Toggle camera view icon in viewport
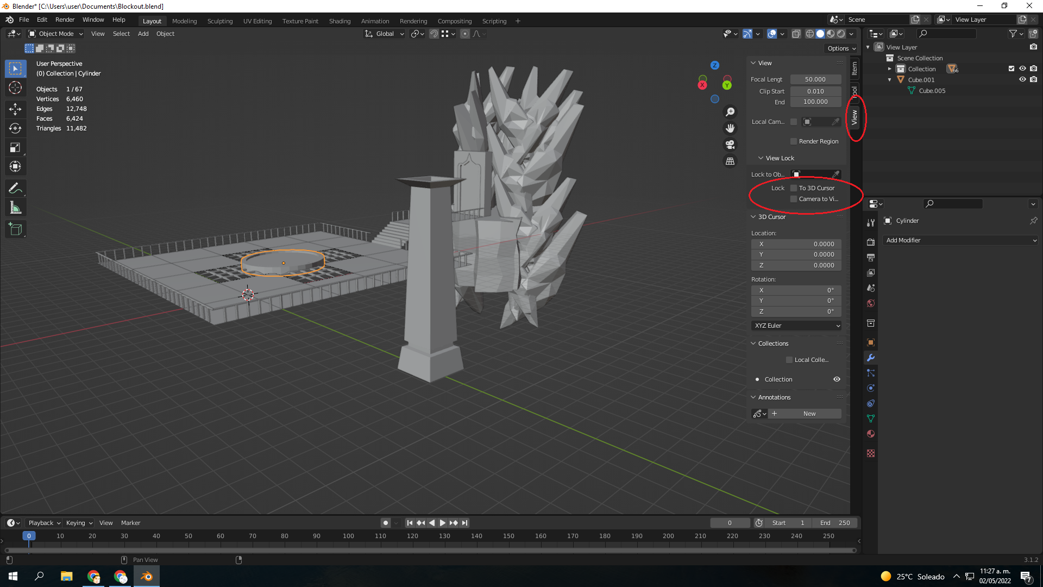 tap(730, 145)
